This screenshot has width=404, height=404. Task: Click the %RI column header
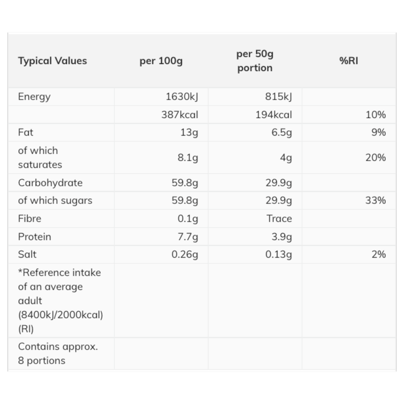point(348,61)
